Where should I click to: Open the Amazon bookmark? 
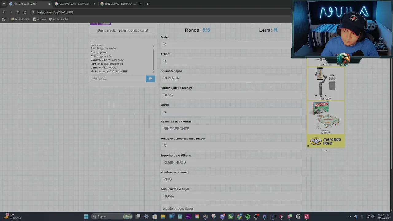tap(39, 19)
